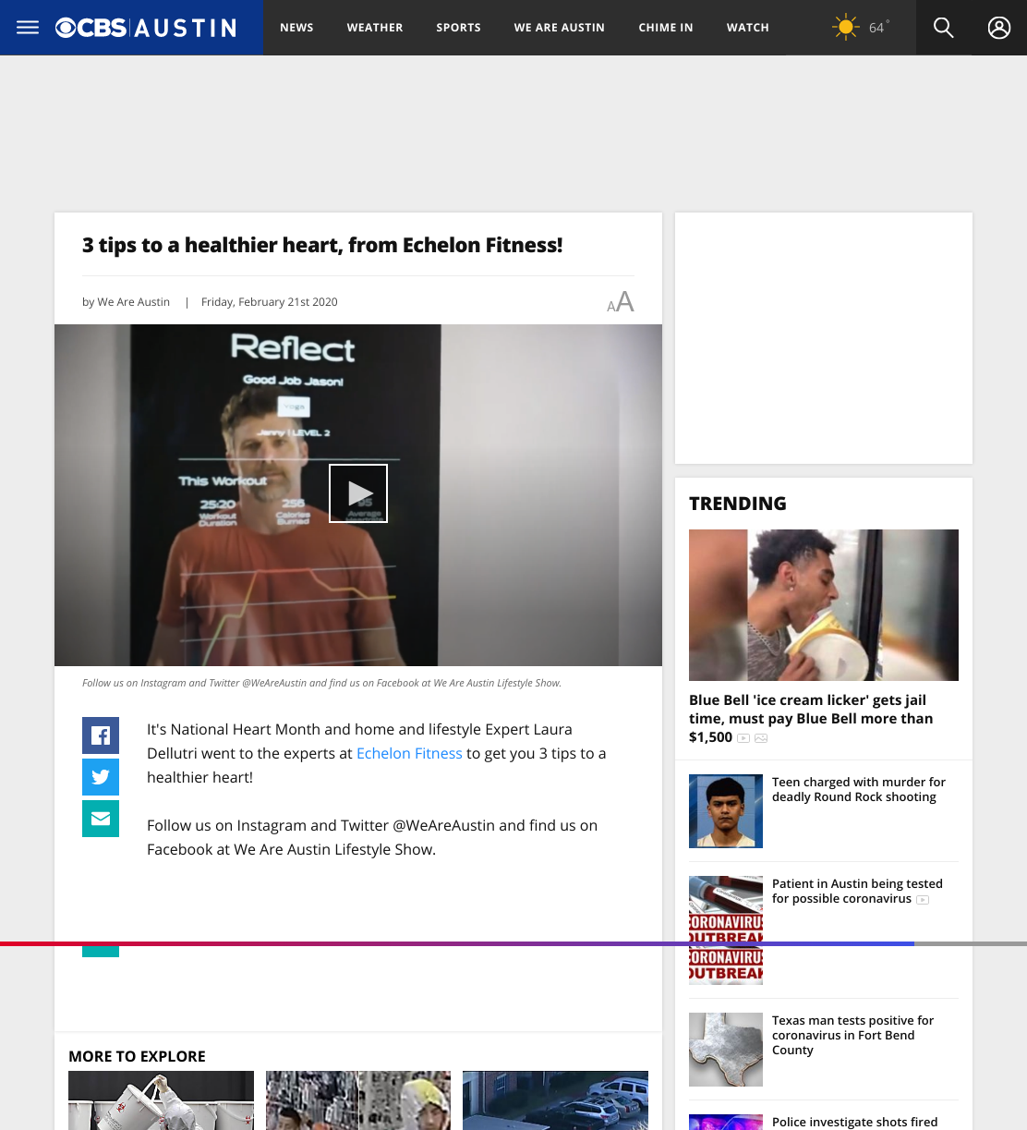Open the News menu

point(296,28)
